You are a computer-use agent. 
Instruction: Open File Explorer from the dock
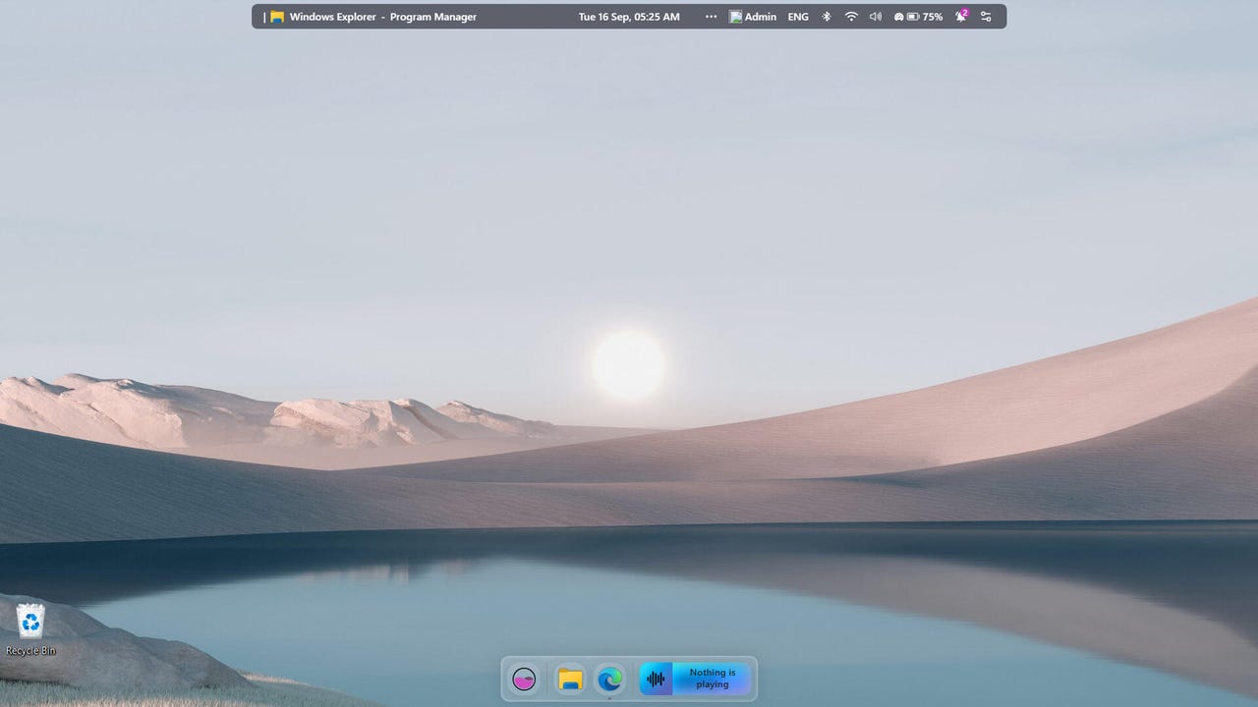(570, 679)
